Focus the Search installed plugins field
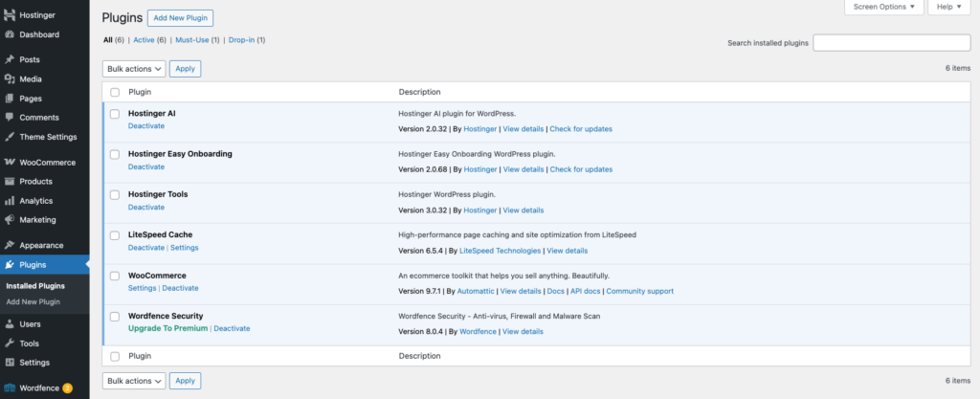 [x=891, y=43]
